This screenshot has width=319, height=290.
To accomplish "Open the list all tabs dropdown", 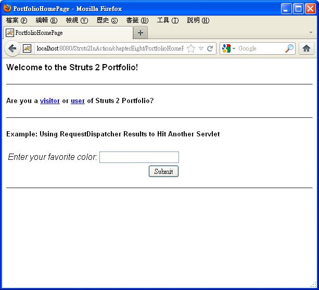I will pyautogui.click(x=311, y=32).
